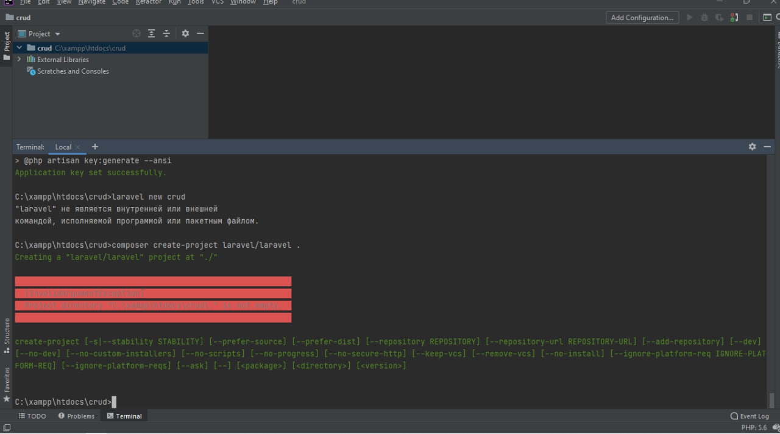Click 'laravel new crud' command line
This screenshot has height=434, width=780.
pos(149,197)
